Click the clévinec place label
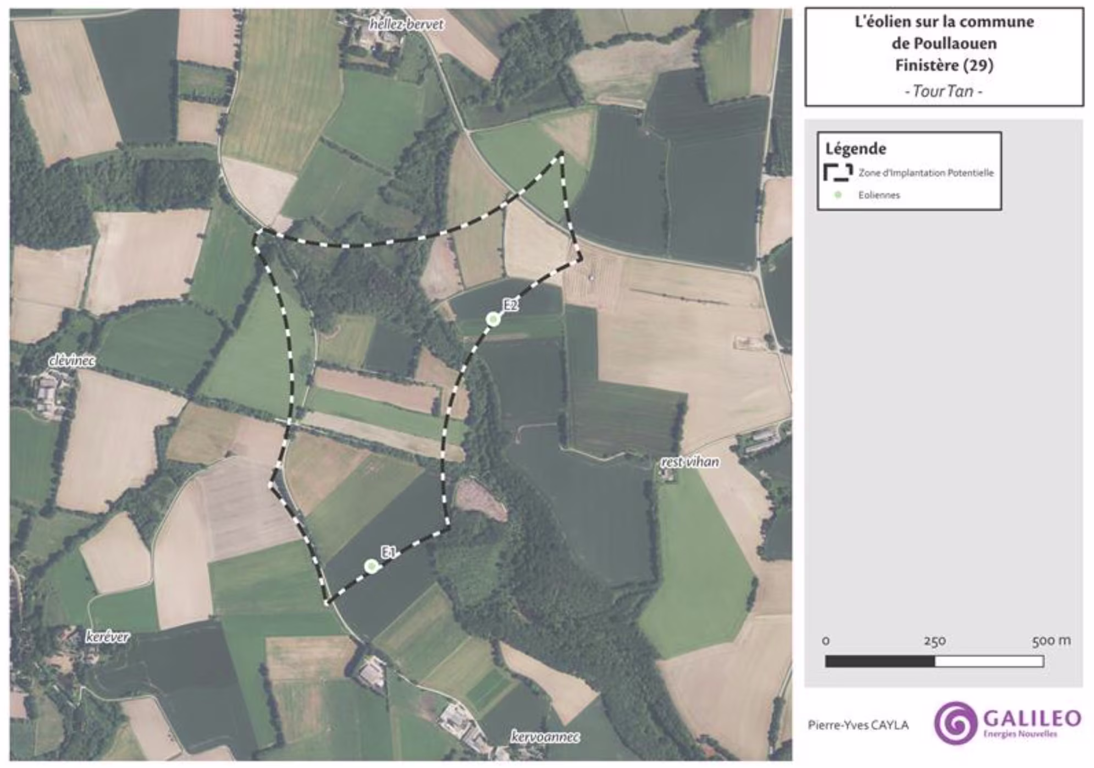This screenshot has width=1094, height=768. (71, 361)
